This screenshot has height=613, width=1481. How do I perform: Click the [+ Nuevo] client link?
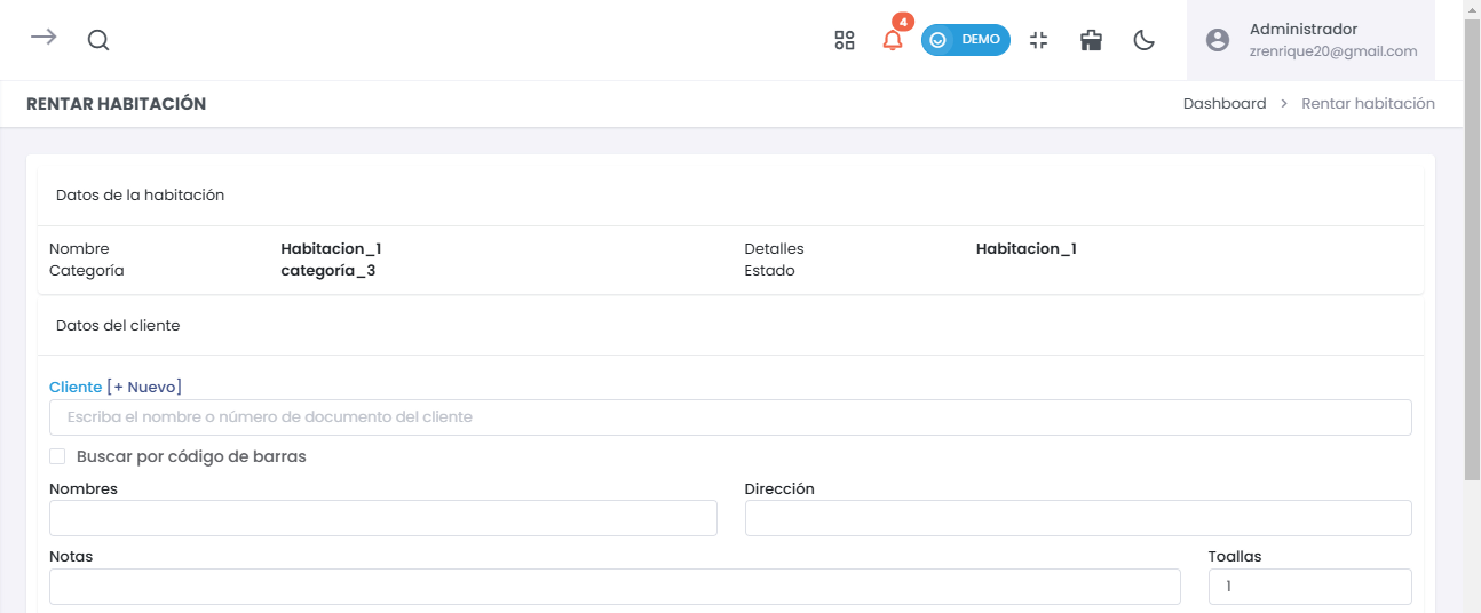pyautogui.click(x=144, y=387)
